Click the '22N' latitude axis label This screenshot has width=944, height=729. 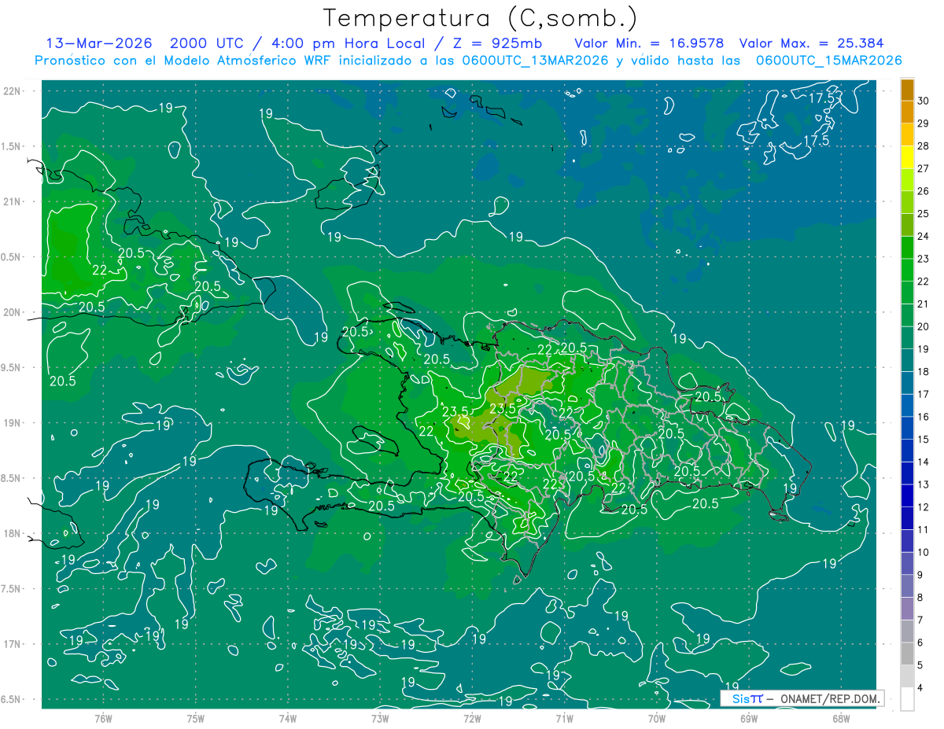click(12, 91)
